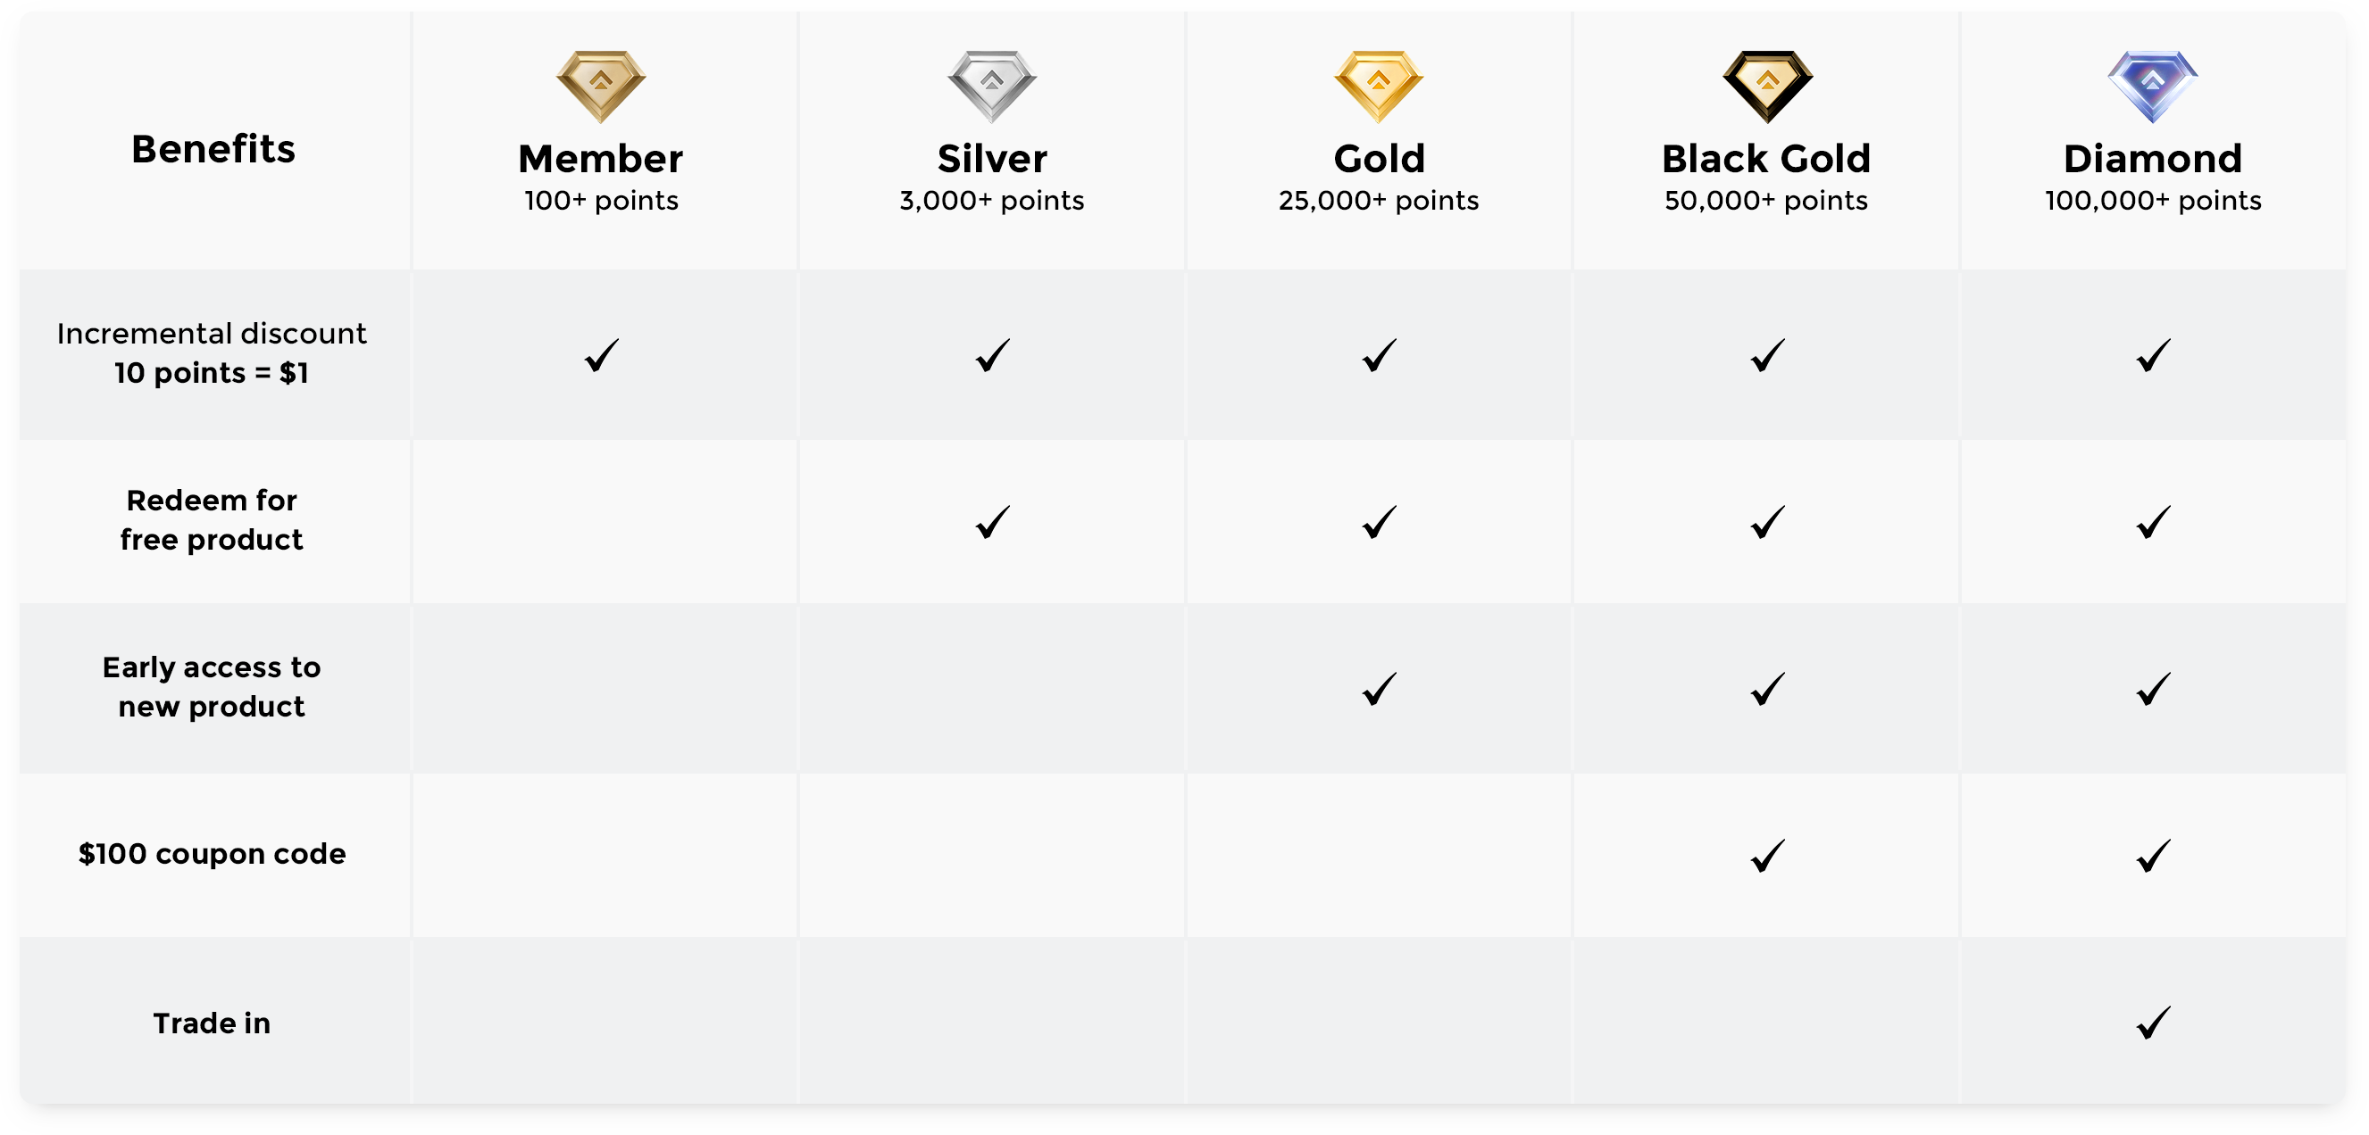The height and width of the screenshot is (1135, 2369).
Task: Click the Silver tier badge icon
Action: point(991,87)
